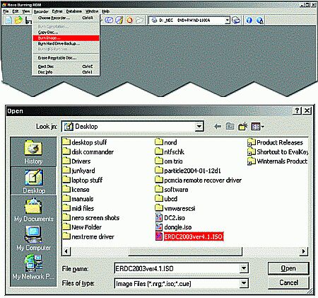
Task: Click the disc copy icon in Nero toolbar
Action: point(109,21)
